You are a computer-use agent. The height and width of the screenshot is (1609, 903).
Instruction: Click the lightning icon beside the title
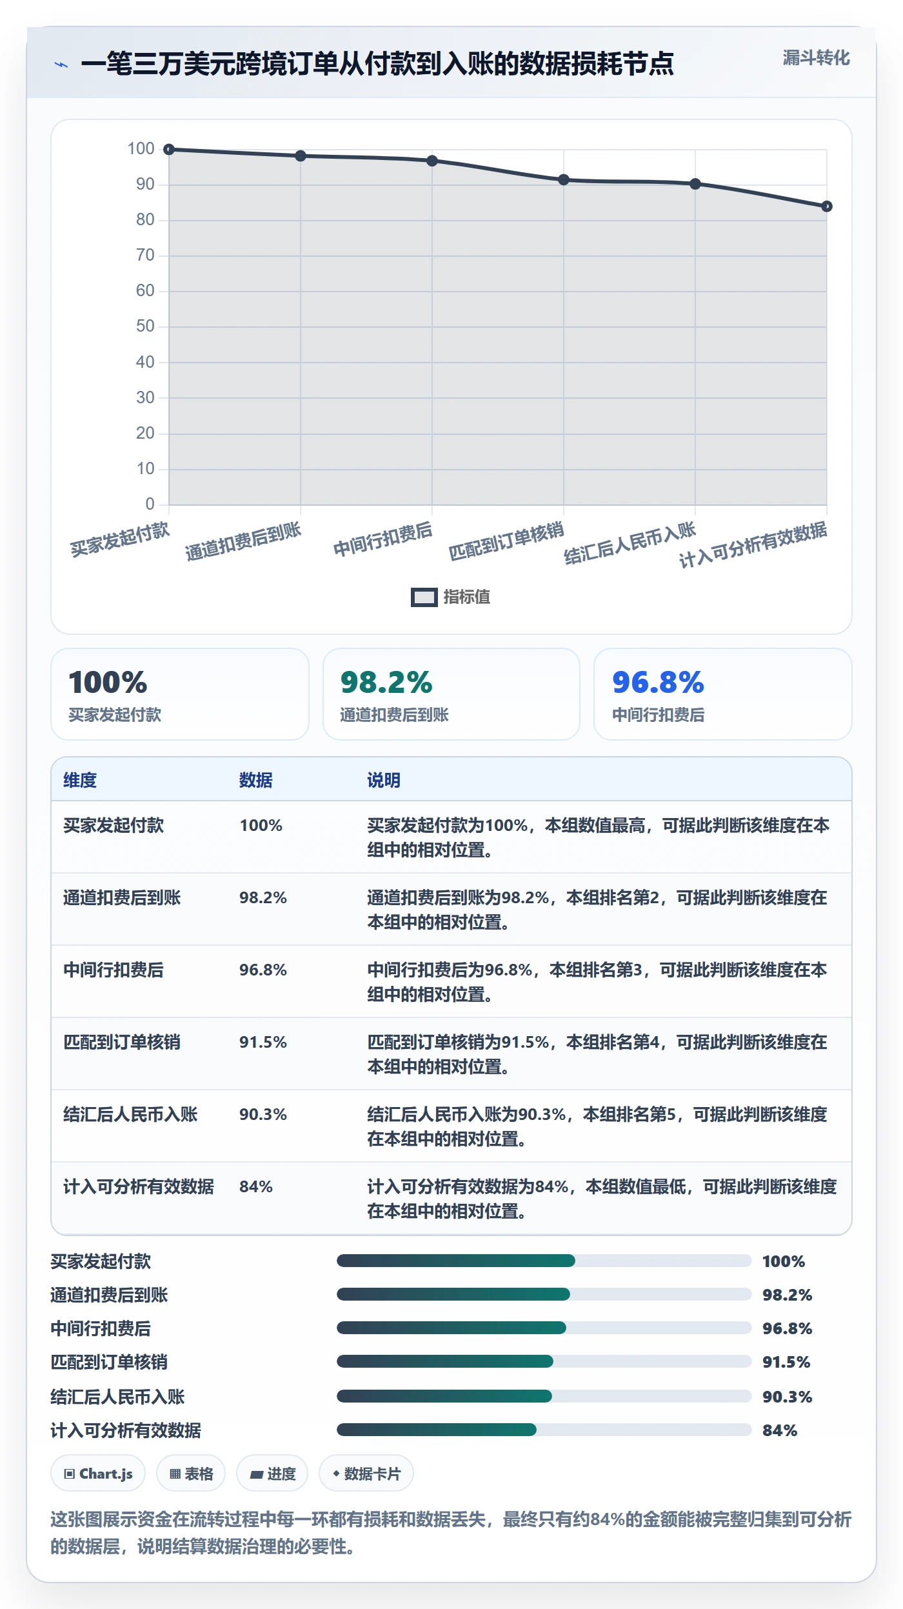(x=61, y=65)
